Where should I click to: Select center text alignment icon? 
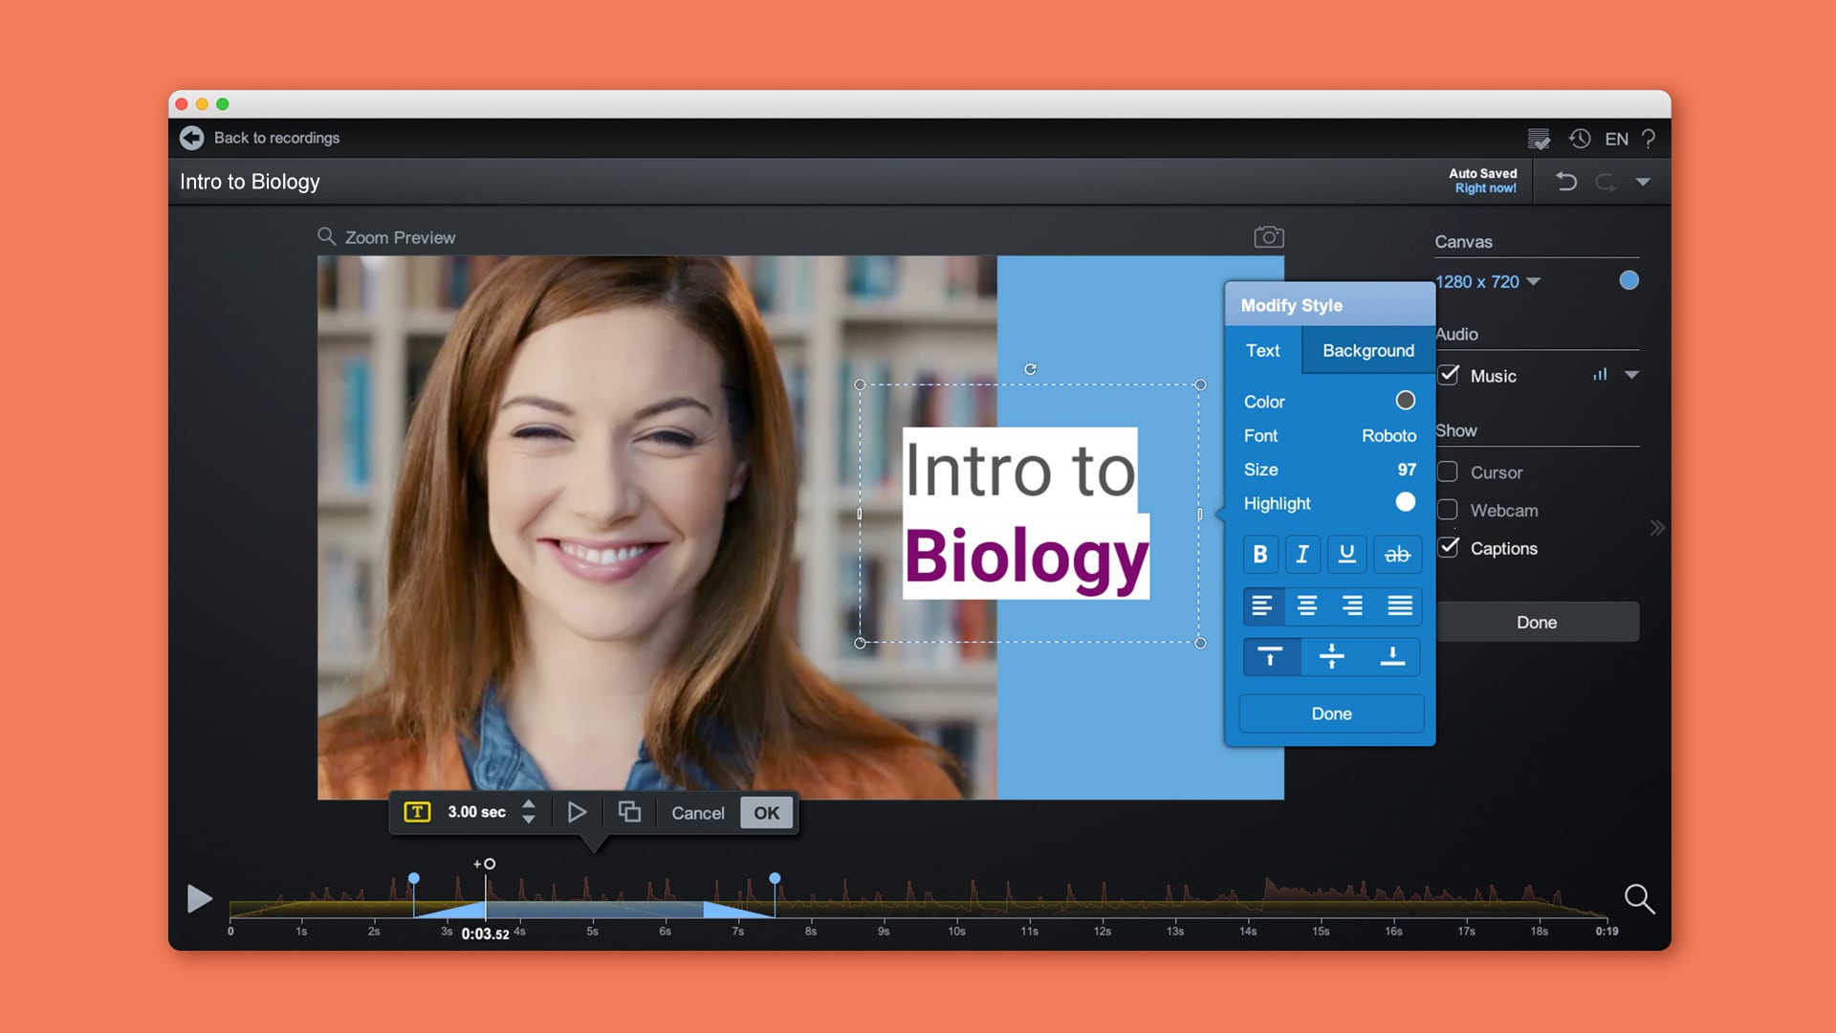(x=1307, y=604)
